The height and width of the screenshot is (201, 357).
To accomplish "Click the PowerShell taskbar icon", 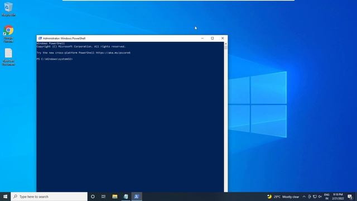I will (137, 197).
